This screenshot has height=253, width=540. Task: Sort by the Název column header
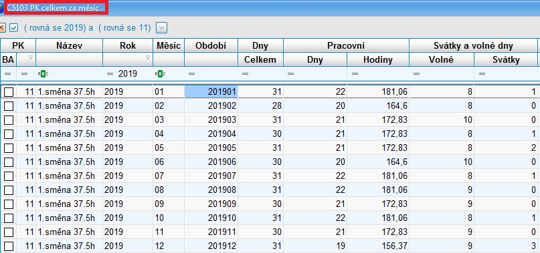69,45
